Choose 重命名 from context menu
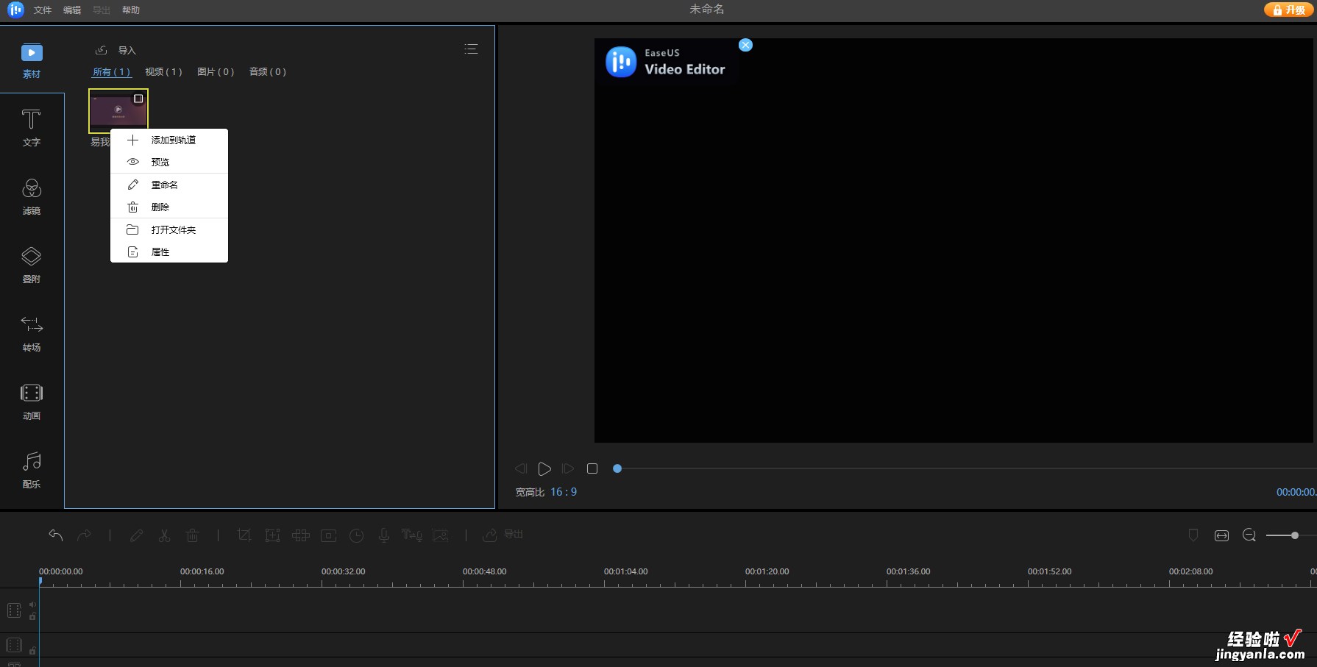 (x=169, y=185)
